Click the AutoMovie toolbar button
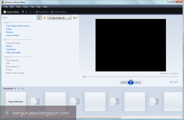184x120 pixels. (x=43, y=12)
